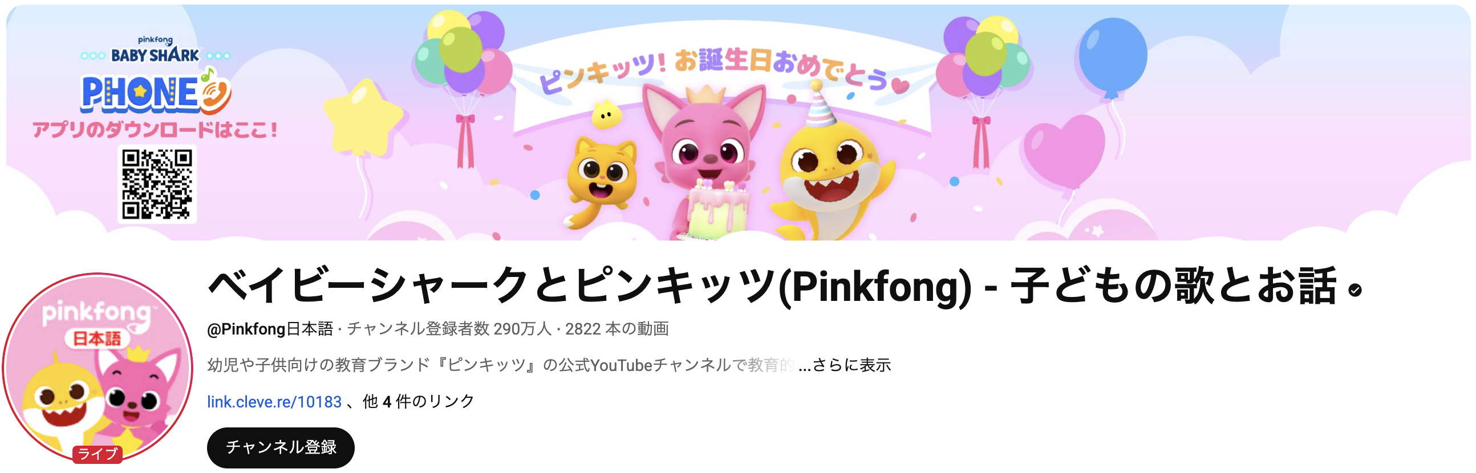Click the verified checkmark badge by the channel name
This screenshot has width=1476, height=473.
[1355, 291]
